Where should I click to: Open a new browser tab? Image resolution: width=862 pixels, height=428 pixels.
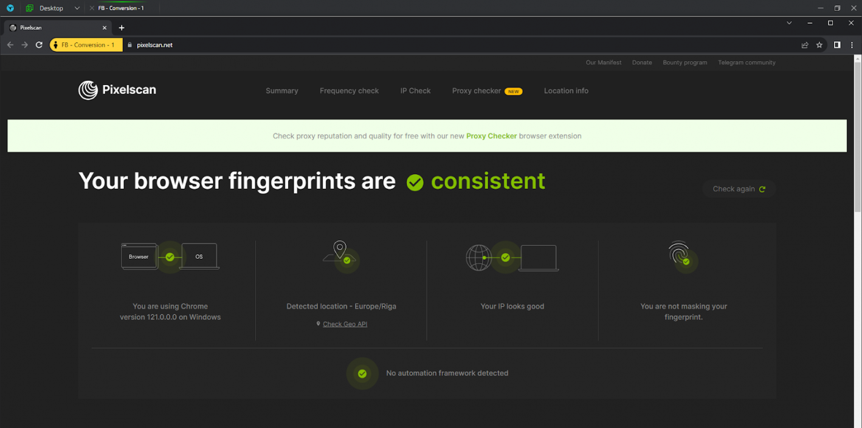[122, 27]
